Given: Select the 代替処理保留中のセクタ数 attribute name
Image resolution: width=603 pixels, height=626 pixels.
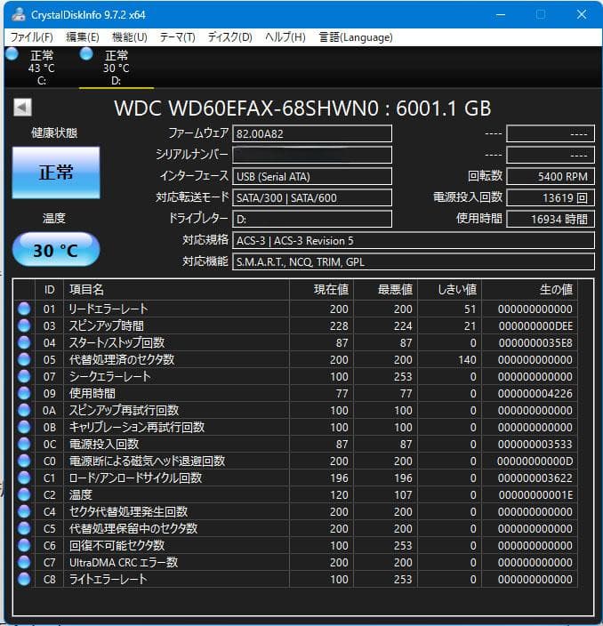Looking at the screenshot, I should click(x=133, y=528).
